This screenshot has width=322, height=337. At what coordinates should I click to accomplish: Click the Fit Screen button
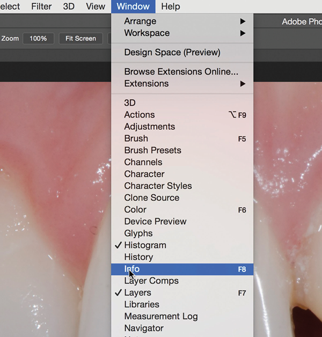pyautogui.click(x=80, y=39)
